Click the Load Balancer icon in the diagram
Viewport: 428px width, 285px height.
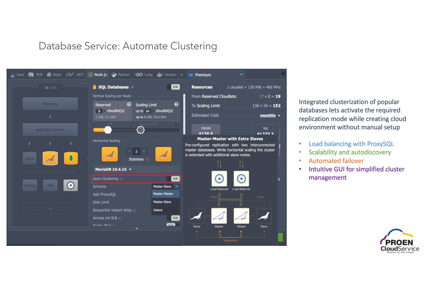coord(219,179)
